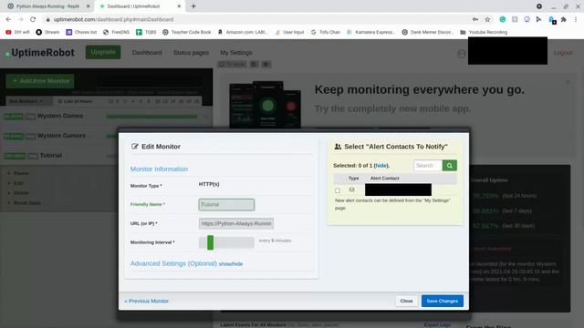The height and width of the screenshot is (328, 584).
Task: Close the Python Always Running Replit tab
Action: click(89, 6)
